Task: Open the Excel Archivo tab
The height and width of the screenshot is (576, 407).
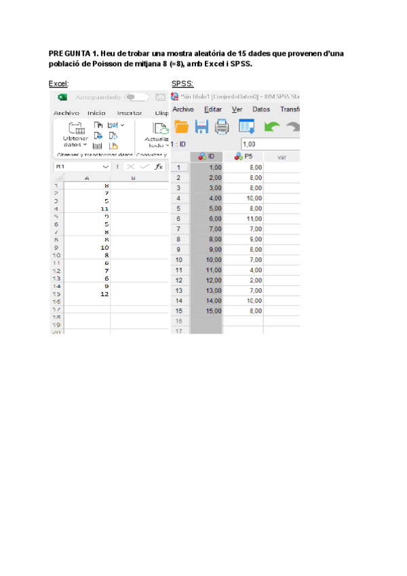Action: click(x=66, y=113)
